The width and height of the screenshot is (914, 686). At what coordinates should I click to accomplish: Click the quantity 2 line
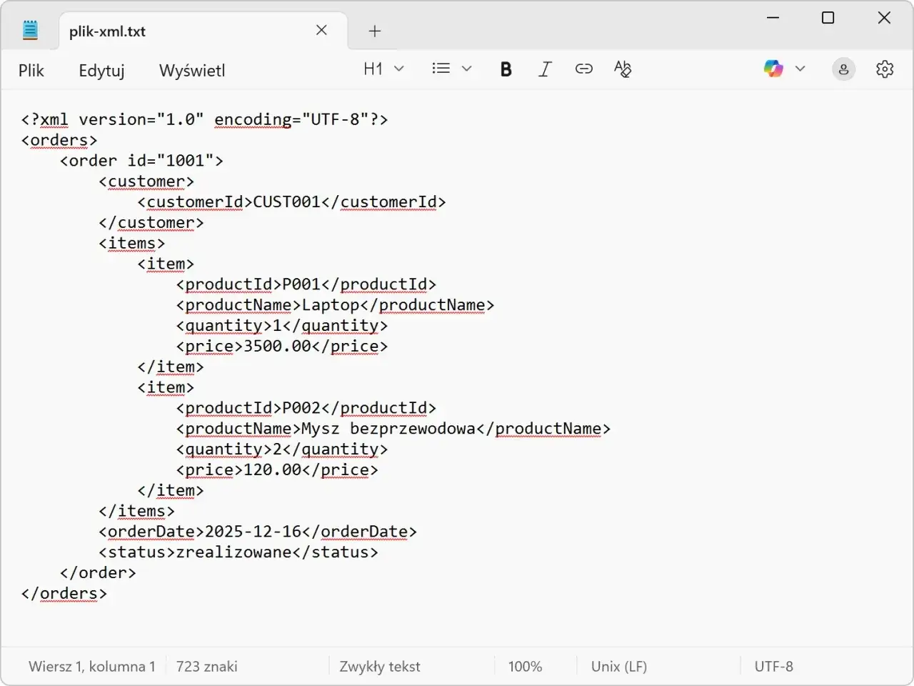pos(281,449)
